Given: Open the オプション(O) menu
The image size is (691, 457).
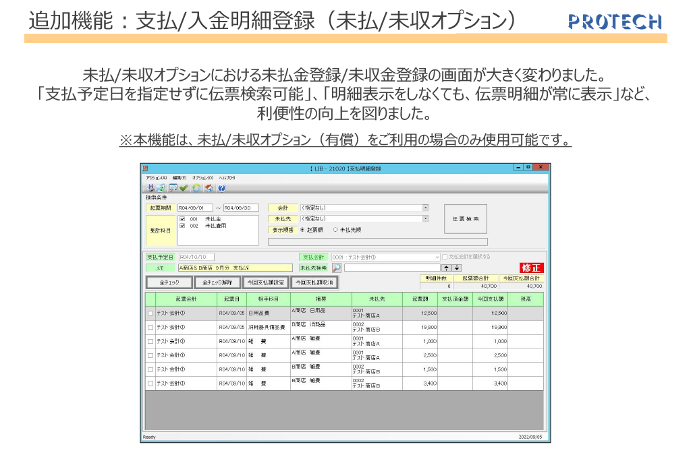Looking at the screenshot, I should (x=202, y=177).
